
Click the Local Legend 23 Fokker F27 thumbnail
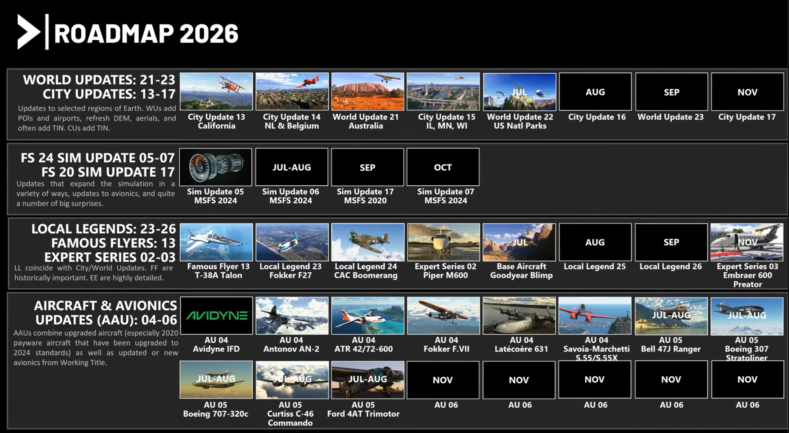tap(292, 242)
